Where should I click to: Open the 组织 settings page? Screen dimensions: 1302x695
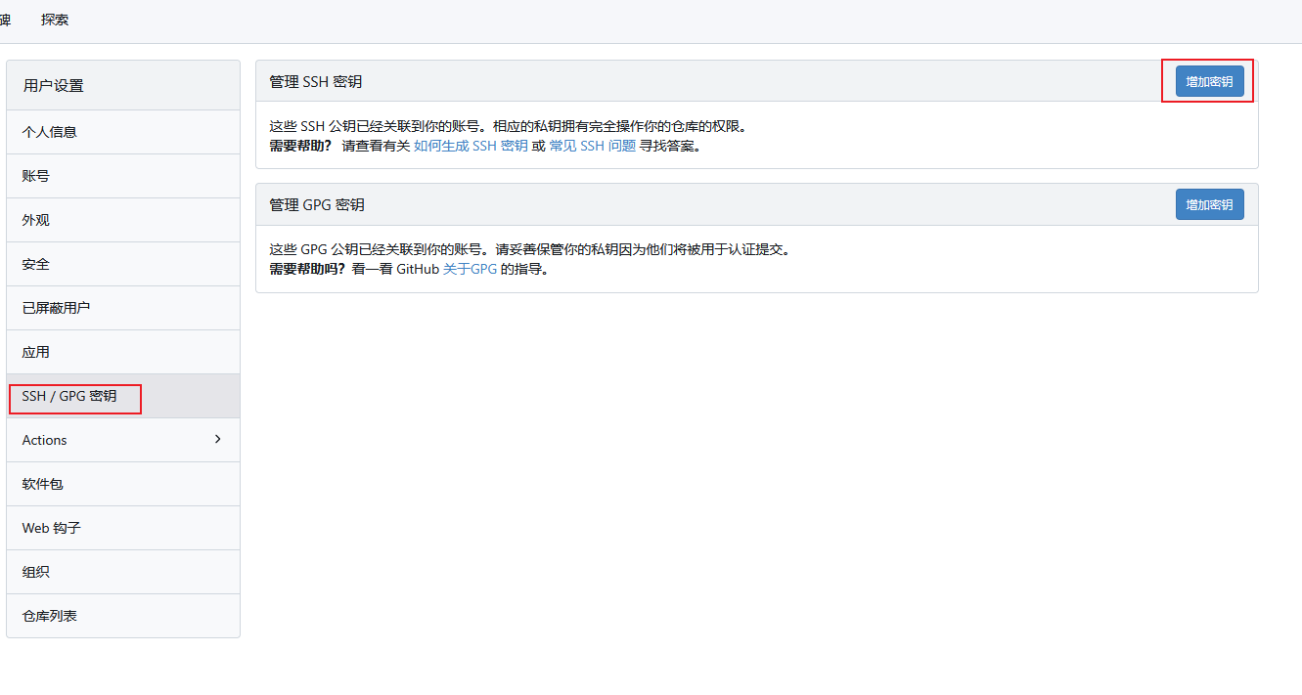pyautogui.click(x=36, y=572)
